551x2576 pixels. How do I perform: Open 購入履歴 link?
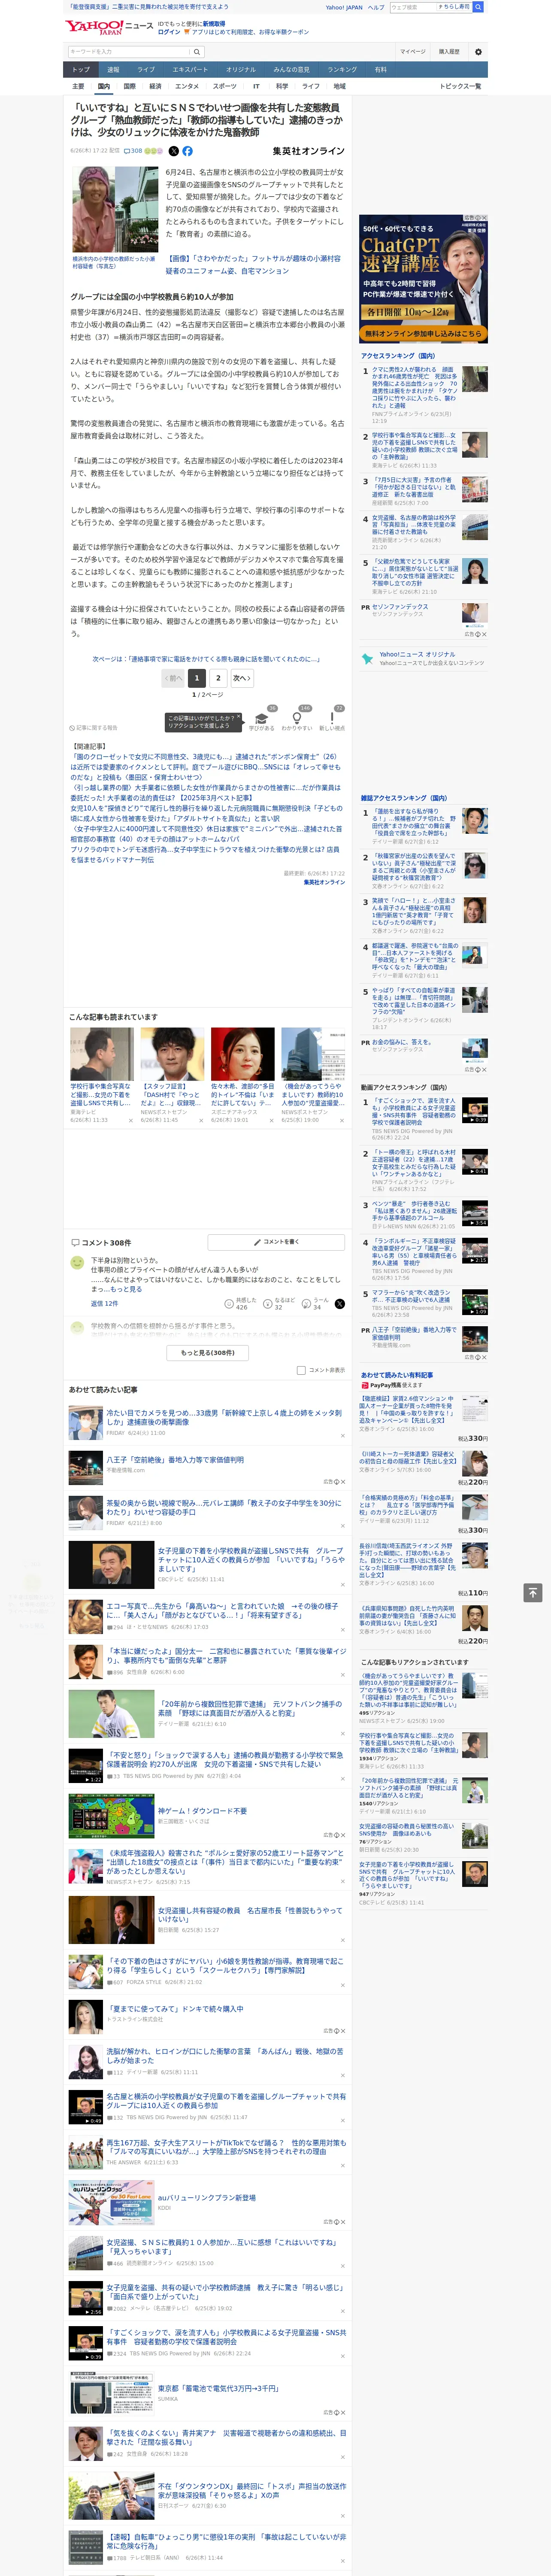(449, 52)
